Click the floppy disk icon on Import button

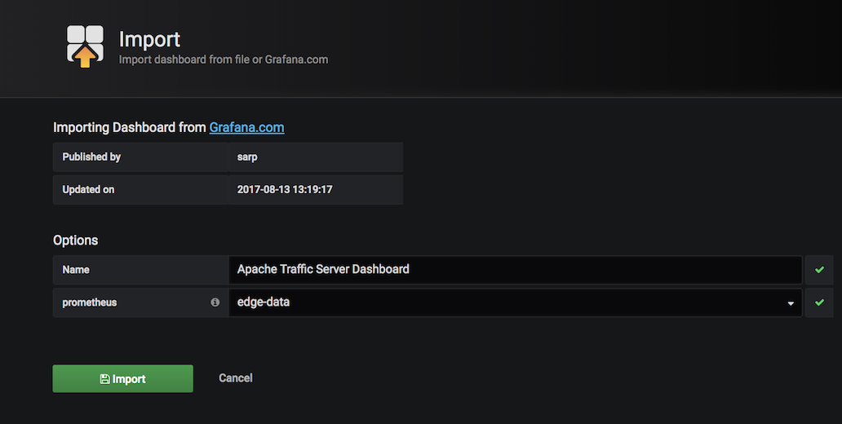(104, 379)
